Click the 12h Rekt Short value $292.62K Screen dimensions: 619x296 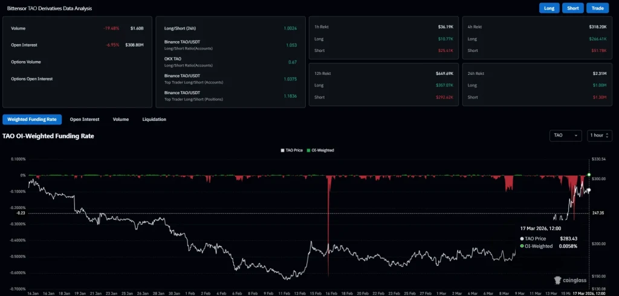444,97
